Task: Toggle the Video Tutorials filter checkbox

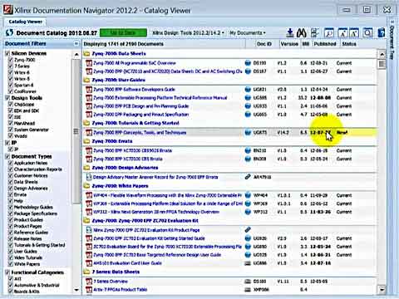Action: (11, 257)
